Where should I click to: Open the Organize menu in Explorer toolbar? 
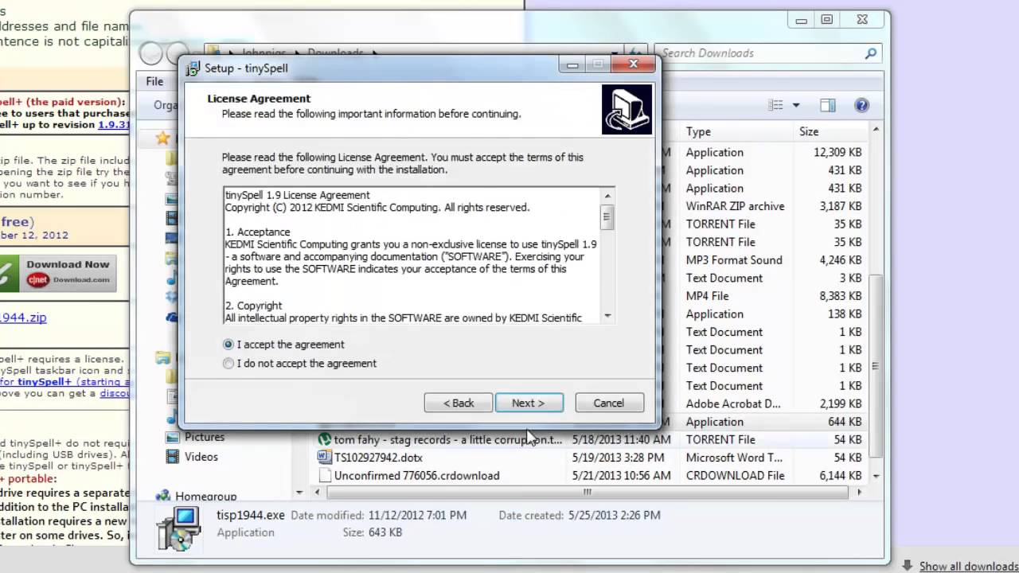coord(166,105)
